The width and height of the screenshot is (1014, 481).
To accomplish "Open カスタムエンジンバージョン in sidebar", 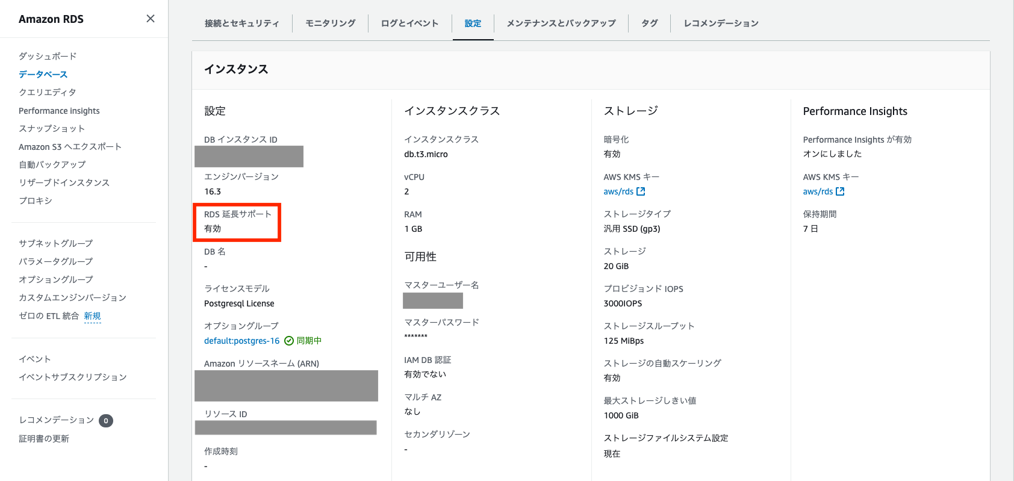I will pos(72,297).
